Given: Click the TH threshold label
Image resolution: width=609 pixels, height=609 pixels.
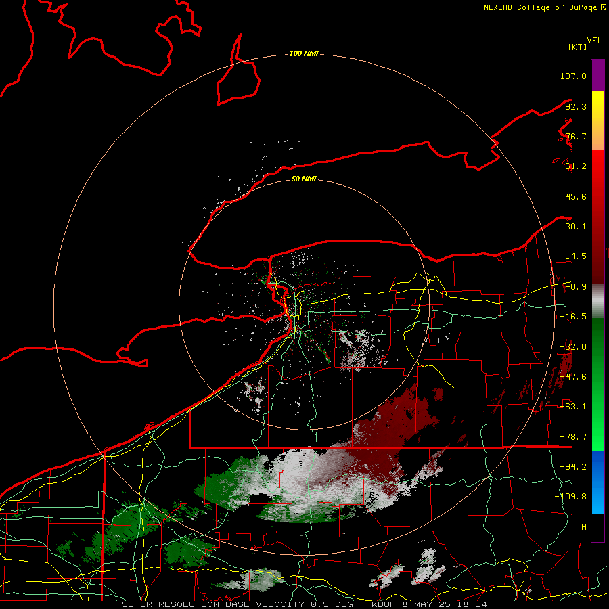Looking at the screenshot, I should 581,527.
